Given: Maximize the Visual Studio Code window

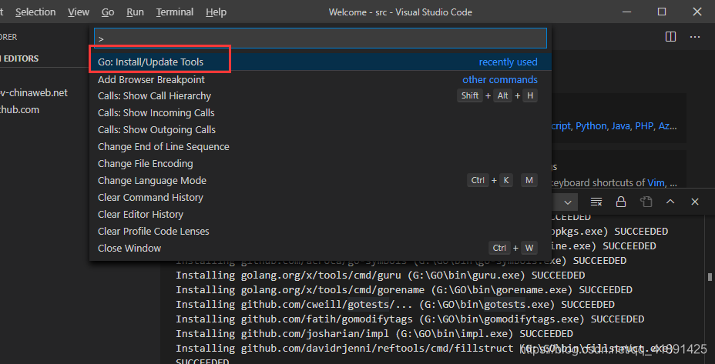Looking at the screenshot, I should (x=662, y=12).
